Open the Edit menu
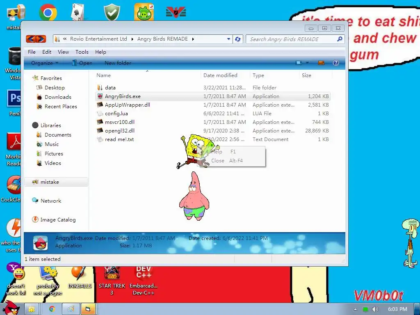Viewport: 420px width, 315px height. coord(47,52)
